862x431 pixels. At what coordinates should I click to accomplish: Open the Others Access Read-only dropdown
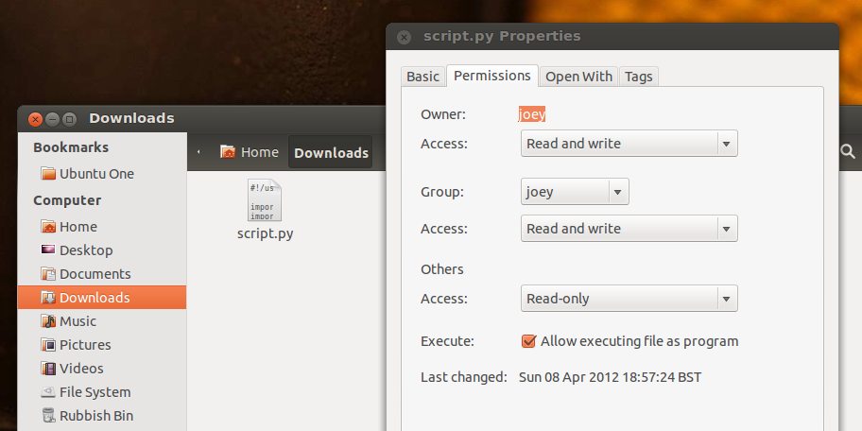point(629,299)
